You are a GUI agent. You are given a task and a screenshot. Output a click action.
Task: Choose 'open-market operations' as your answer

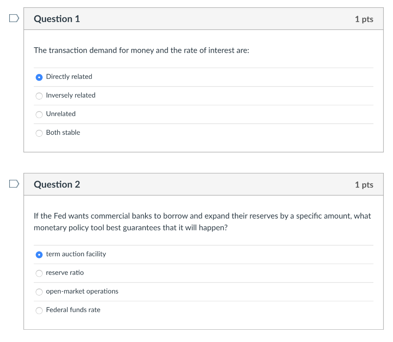tap(39, 292)
